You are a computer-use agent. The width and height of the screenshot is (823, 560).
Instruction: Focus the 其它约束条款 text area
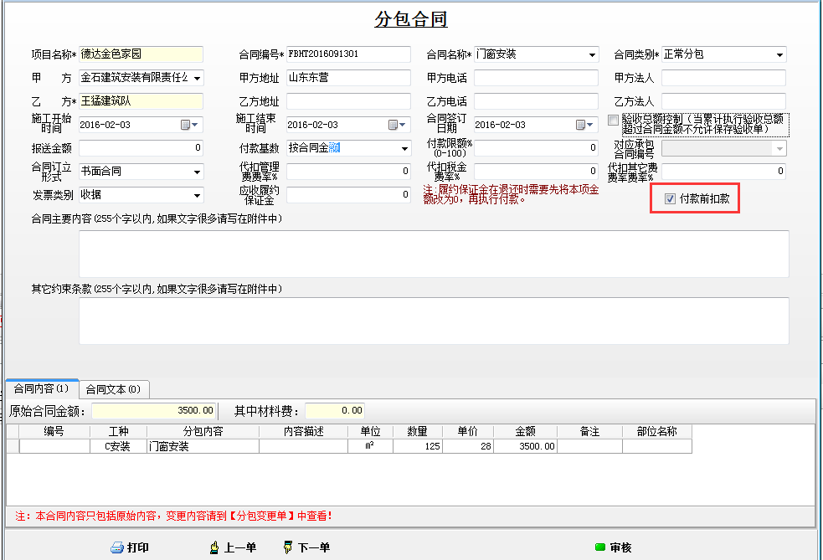(x=433, y=321)
